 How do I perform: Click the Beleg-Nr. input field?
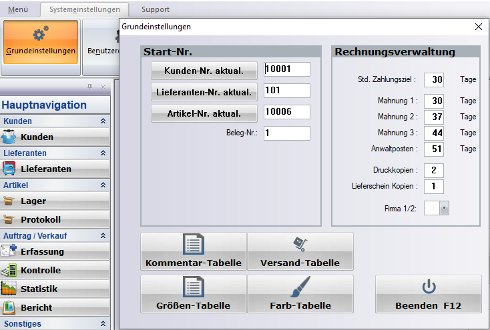[x=286, y=133]
